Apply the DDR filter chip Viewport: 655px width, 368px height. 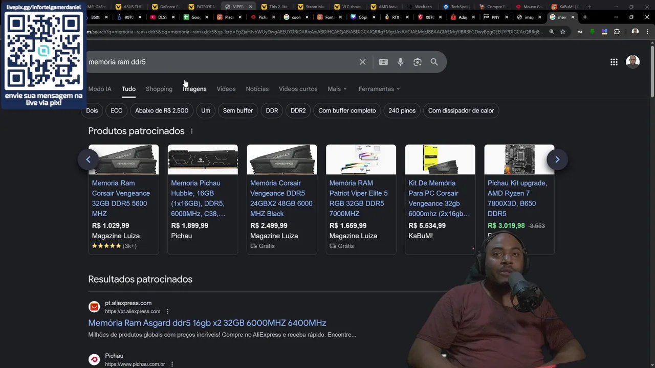pos(272,110)
